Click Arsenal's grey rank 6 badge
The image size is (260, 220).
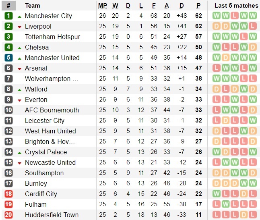point(8,68)
